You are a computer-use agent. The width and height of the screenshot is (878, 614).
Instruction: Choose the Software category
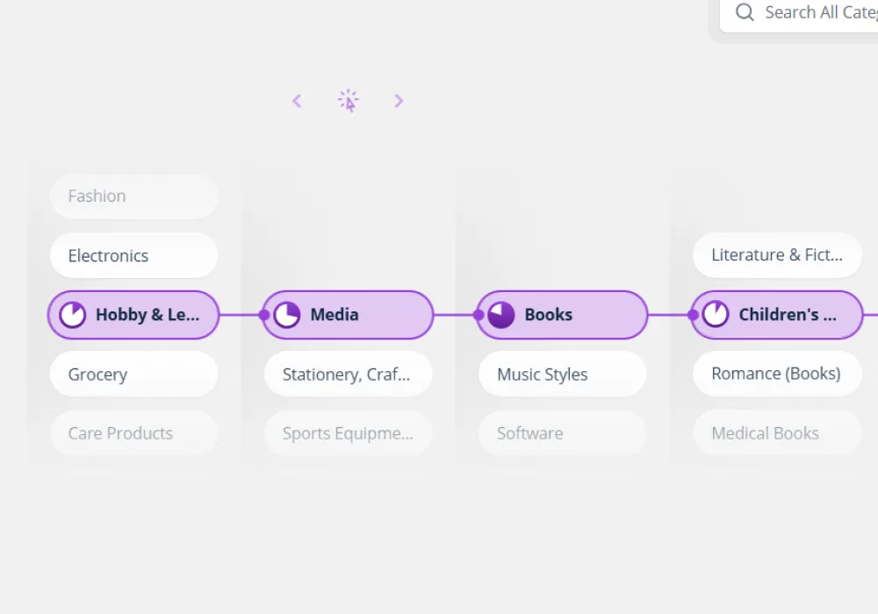click(562, 433)
